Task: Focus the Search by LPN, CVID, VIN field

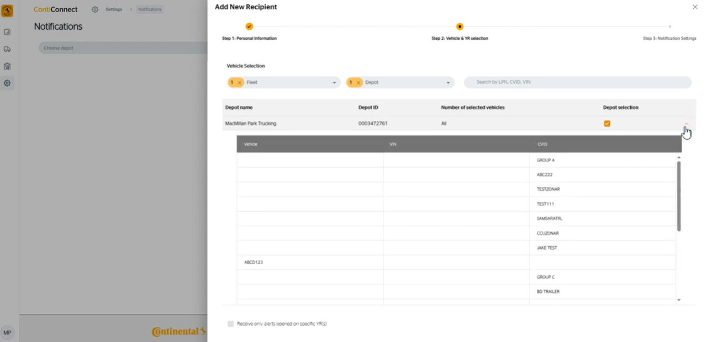Action: [x=577, y=82]
